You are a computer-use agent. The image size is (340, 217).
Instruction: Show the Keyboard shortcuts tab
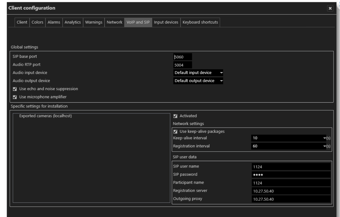click(200, 22)
